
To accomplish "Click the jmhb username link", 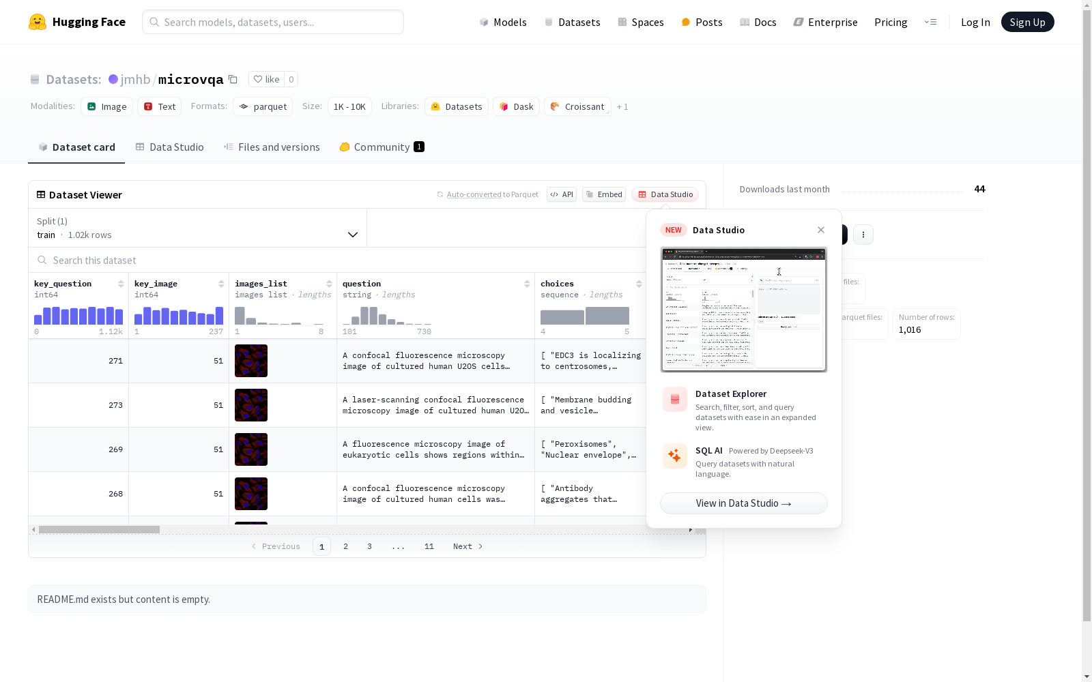I will tap(135, 79).
